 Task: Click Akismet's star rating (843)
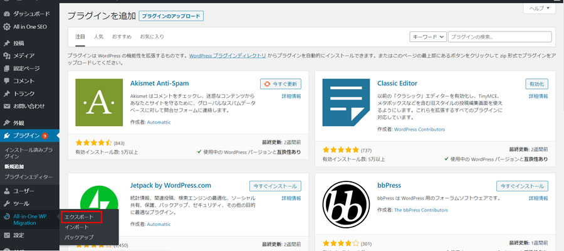(93, 142)
